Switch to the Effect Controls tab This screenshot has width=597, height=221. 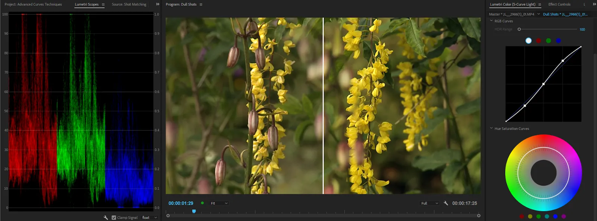tap(559, 4)
